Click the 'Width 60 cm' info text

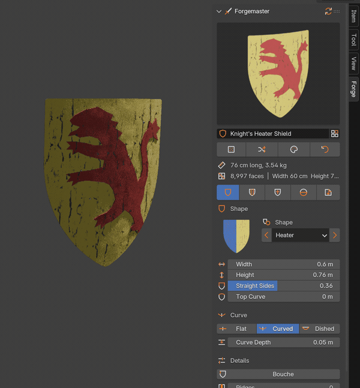[290, 176]
